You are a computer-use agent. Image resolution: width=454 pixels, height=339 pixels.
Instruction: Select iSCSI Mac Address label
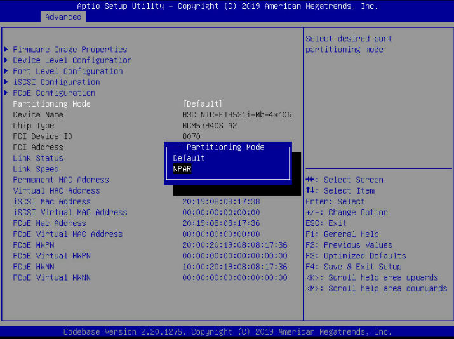(x=52, y=201)
